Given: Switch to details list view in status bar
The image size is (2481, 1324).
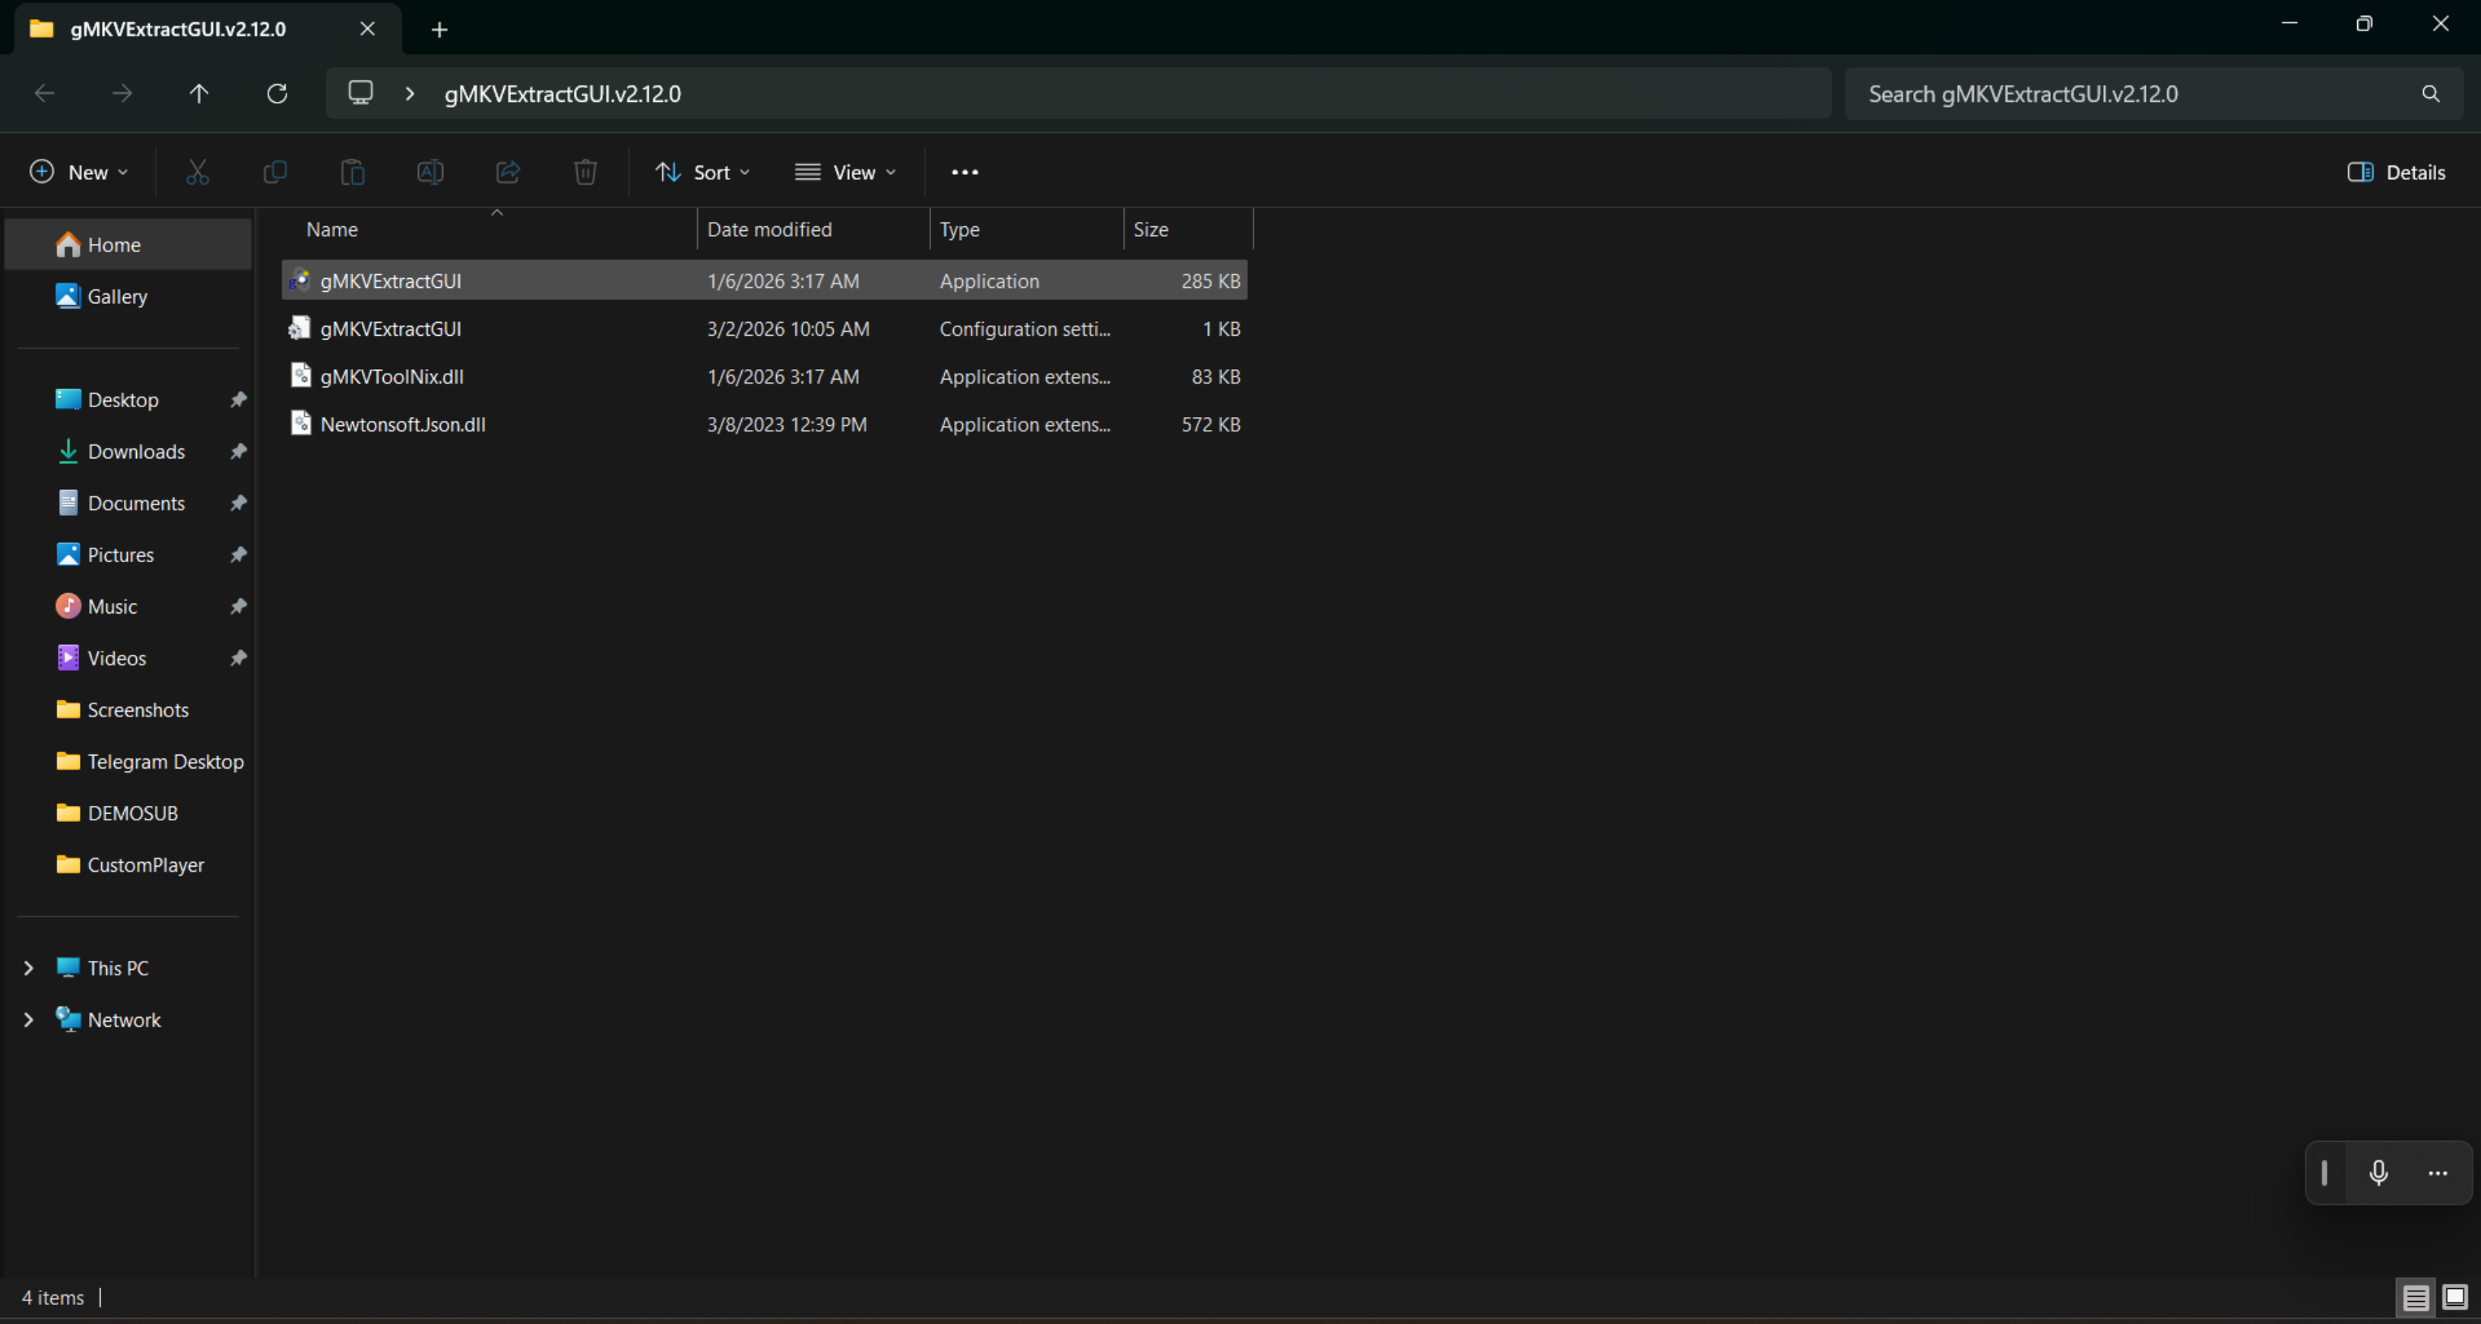Looking at the screenshot, I should pos(2416,1297).
